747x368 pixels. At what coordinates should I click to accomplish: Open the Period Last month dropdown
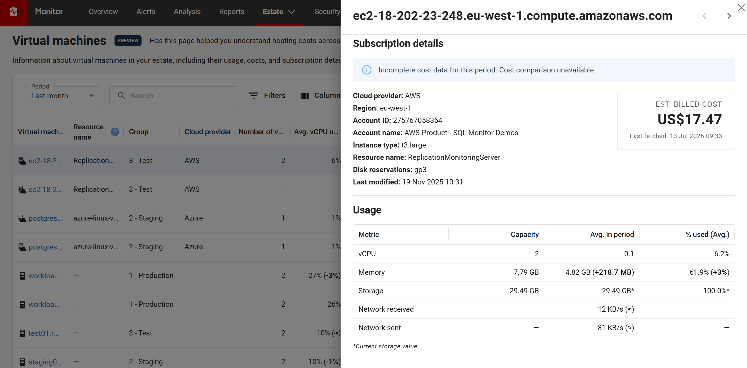[63, 96]
